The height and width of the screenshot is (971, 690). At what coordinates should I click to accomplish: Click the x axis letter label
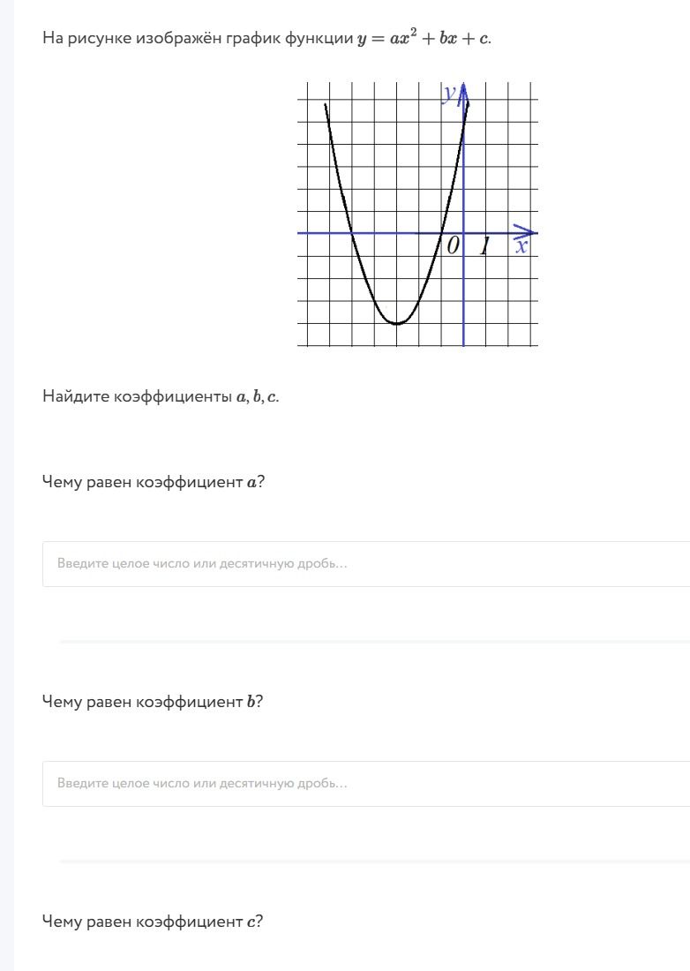tap(521, 247)
